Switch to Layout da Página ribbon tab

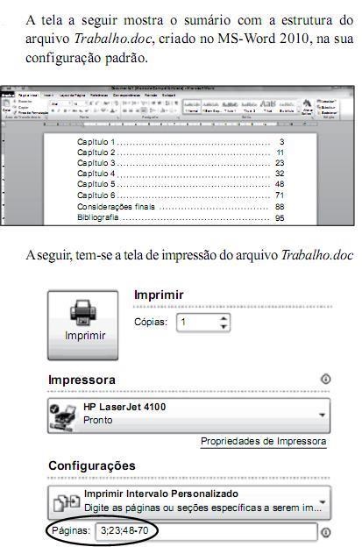coord(72,95)
